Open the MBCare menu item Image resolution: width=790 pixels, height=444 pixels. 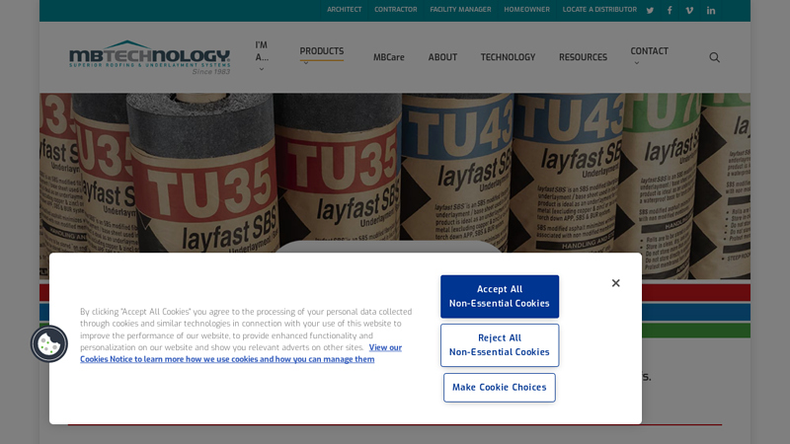pos(388,57)
